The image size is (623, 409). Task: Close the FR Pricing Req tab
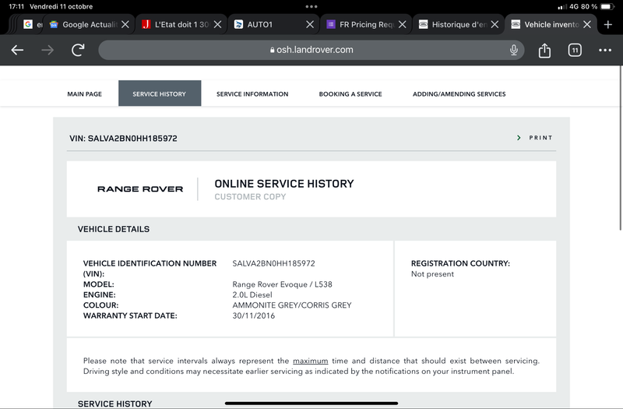click(403, 25)
